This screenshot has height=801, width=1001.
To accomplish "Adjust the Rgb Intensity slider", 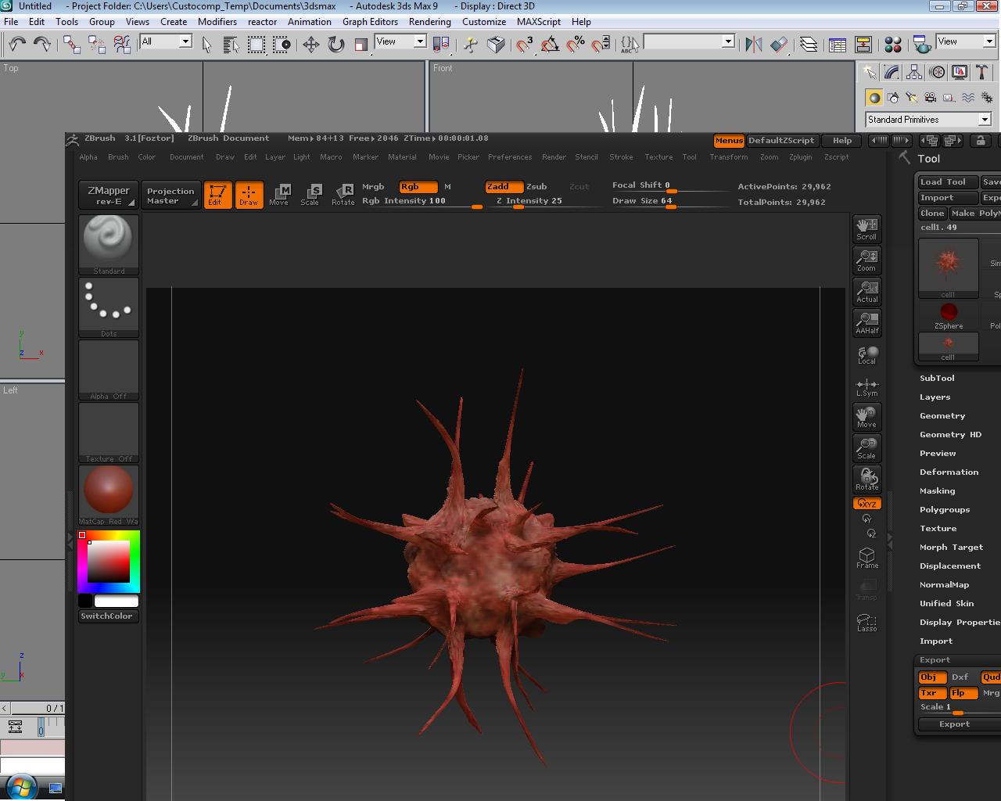I will [422, 202].
